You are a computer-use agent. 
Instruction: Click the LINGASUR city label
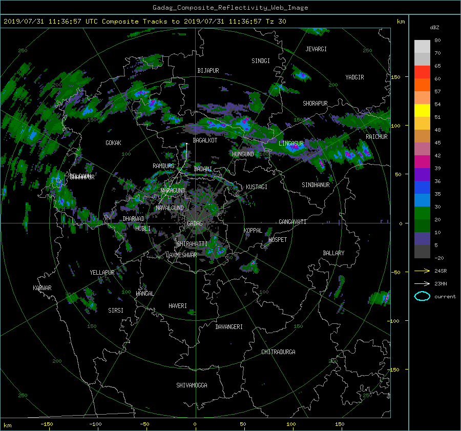pos(291,143)
